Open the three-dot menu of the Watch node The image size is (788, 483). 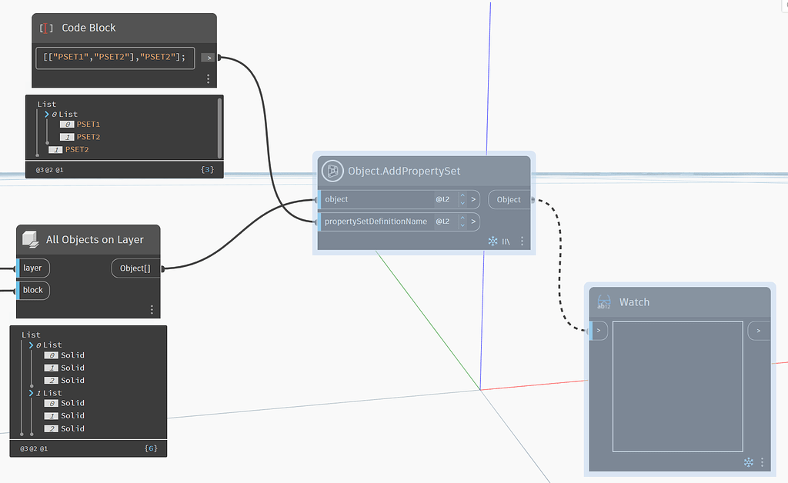[762, 462]
